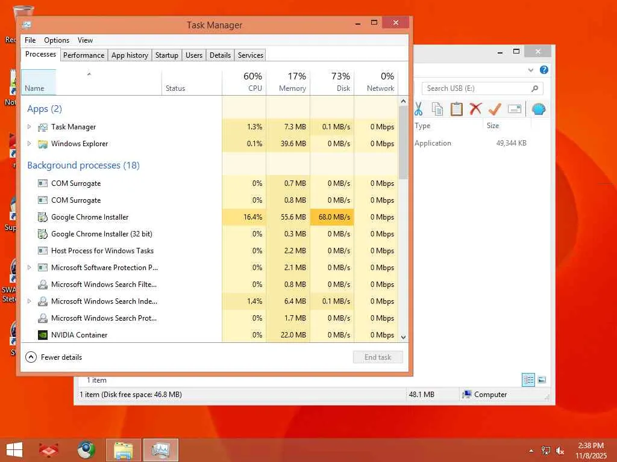Click the Cut scissors icon in Explorer window

(x=418, y=109)
